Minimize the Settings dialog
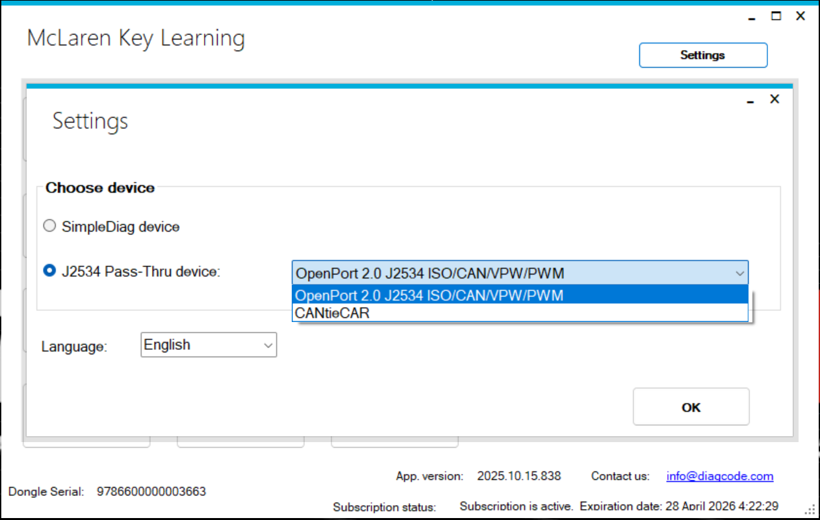This screenshot has width=820, height=520. [x=750, y=101]
